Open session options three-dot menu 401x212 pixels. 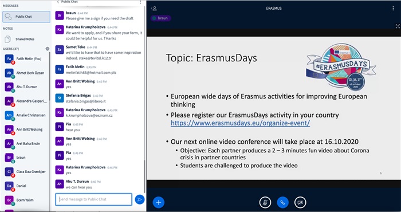(x=393, y=9)
